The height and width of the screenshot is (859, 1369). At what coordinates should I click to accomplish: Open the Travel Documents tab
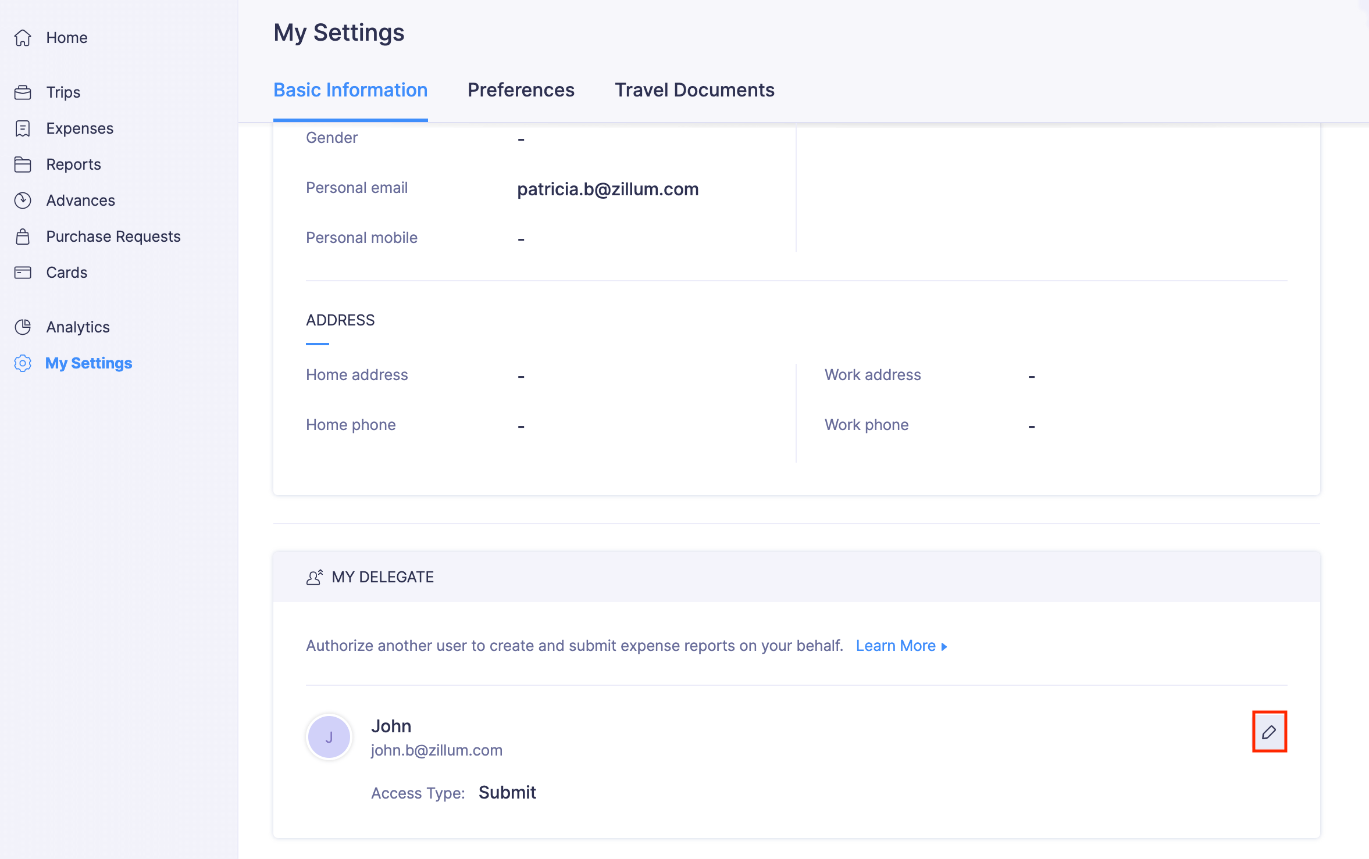[x=694, y=90]
